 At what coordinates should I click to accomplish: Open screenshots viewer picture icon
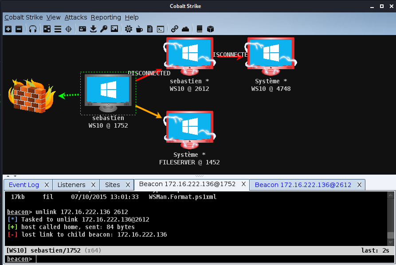point(114,29)
